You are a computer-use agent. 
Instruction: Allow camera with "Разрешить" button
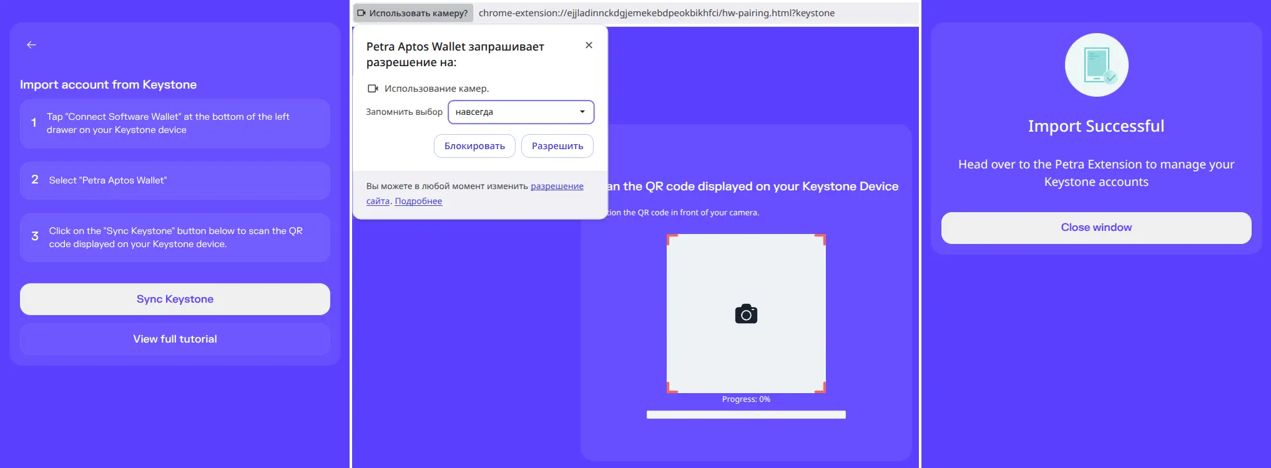(x=557, y=146)
